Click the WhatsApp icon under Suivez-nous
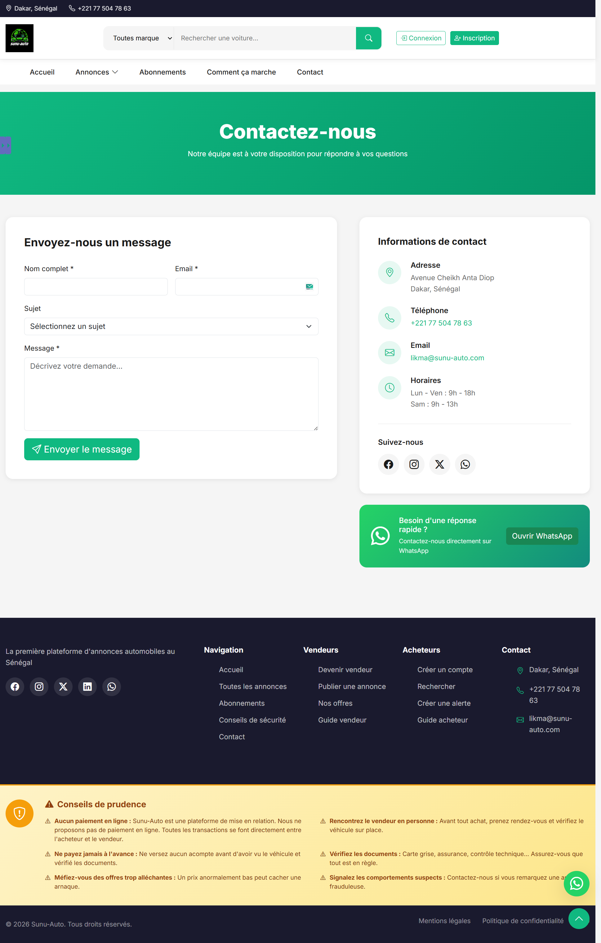Viewport: 601px width, 943px height. (465, 464)
